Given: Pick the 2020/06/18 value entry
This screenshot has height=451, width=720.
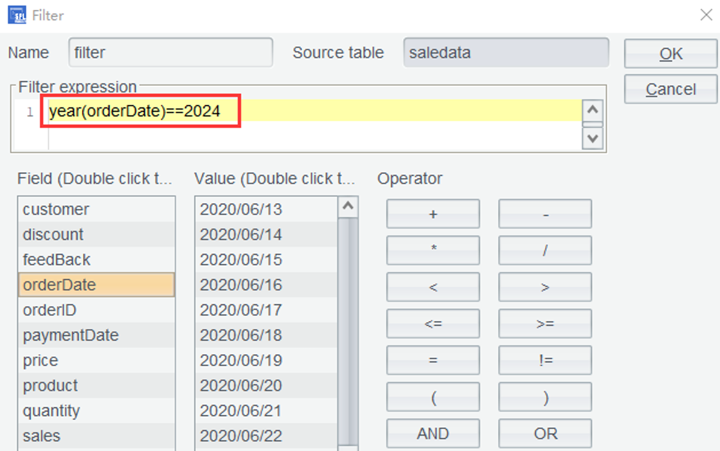Looking at the screenshot, I should [266, 335].
